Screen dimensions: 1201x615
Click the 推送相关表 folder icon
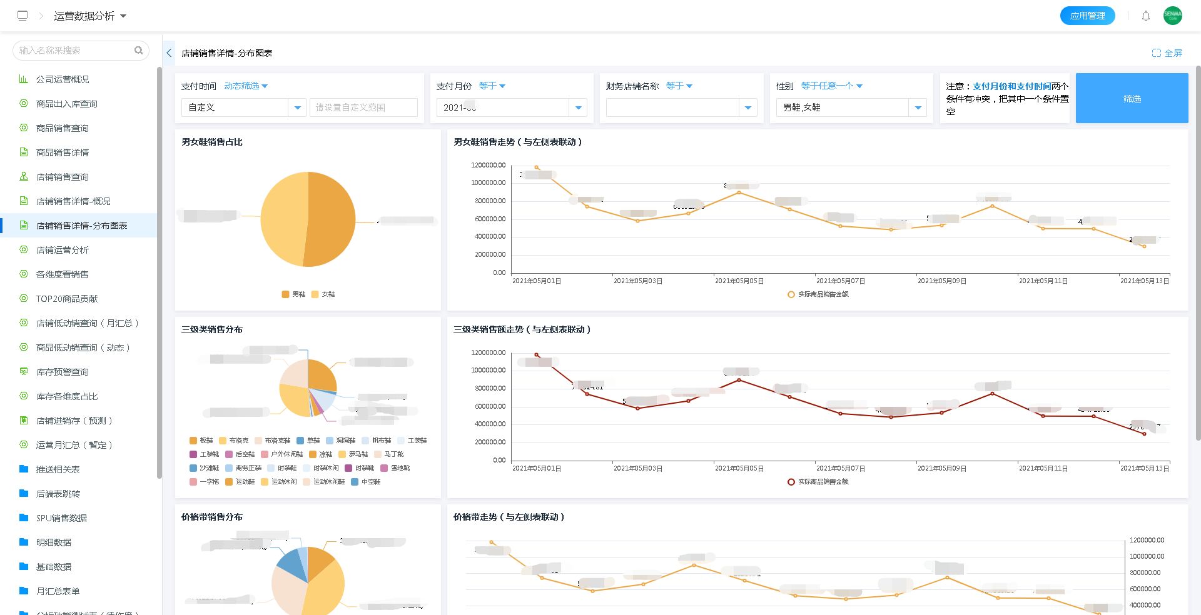(24, 469)
